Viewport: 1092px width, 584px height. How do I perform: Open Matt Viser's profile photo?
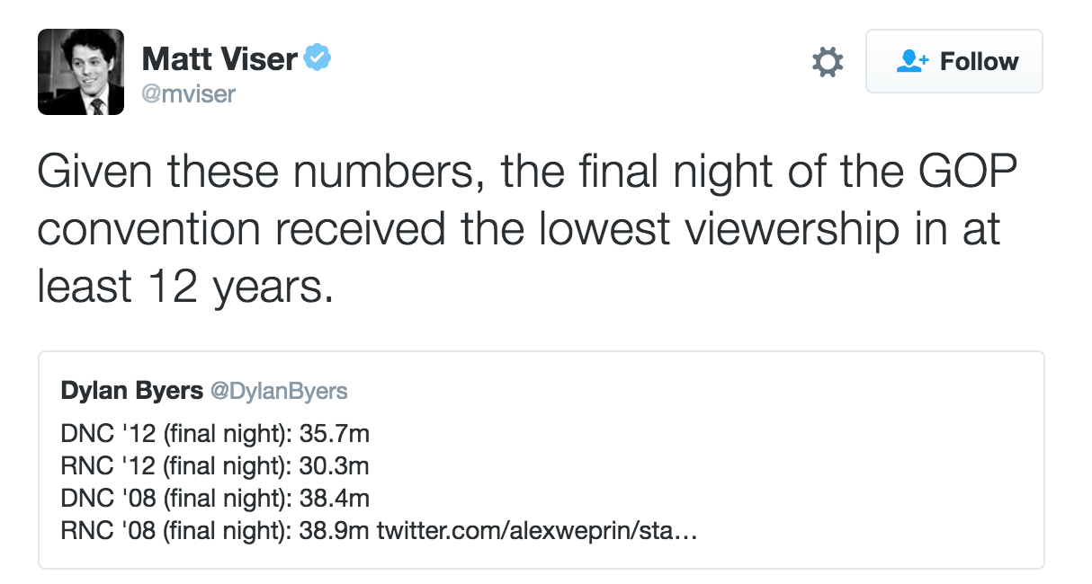tap(81, 71)
